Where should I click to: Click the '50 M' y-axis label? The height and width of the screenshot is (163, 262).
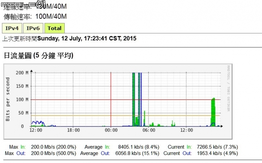pyautogui.click(x=23, y=113)
